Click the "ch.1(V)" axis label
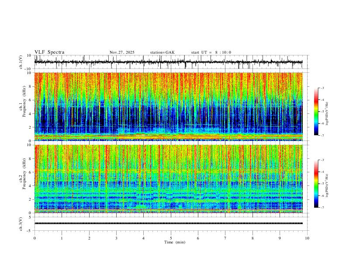The image size is (346, 267). tap(21, 62)
